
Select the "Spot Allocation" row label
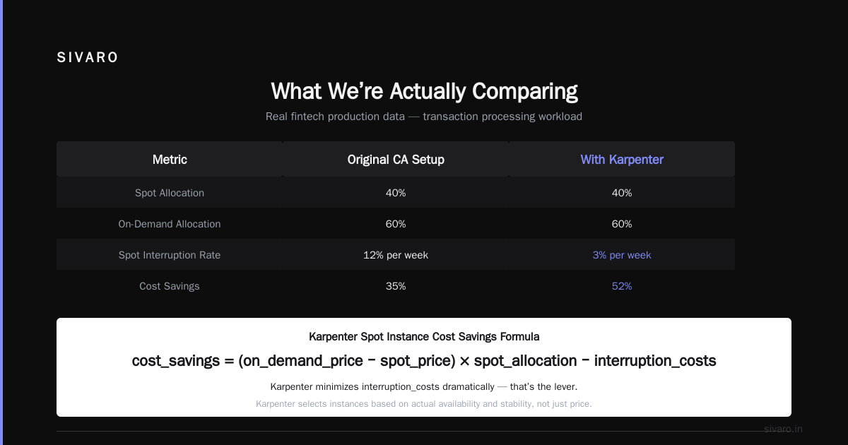170,193
